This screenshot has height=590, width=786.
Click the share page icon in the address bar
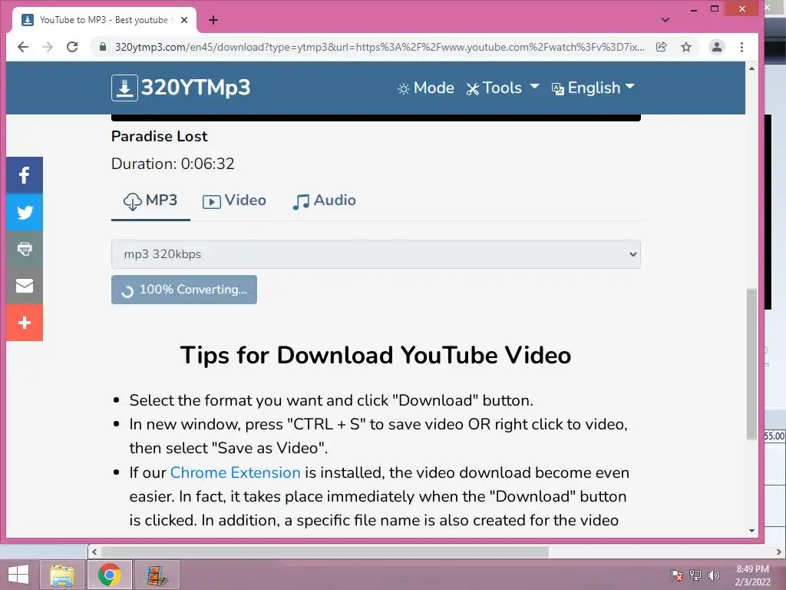click(x=661, y=47)
